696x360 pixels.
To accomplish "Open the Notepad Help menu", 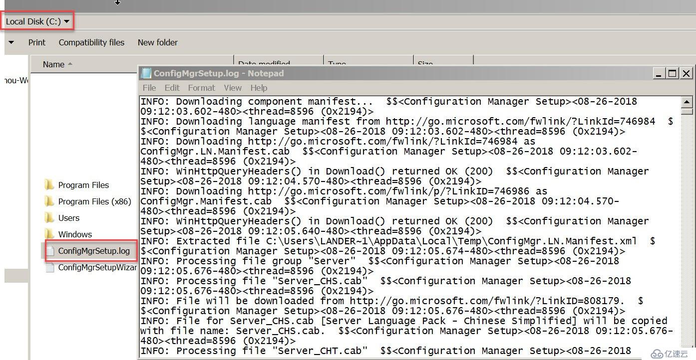I will pyautogui.click(x=259, y=88).
